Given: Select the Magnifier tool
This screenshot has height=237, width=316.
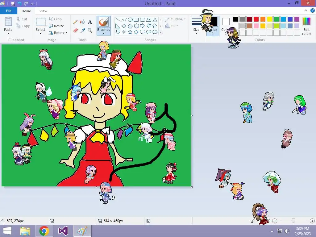Looking at the screenshot, I should click(90, 31).
